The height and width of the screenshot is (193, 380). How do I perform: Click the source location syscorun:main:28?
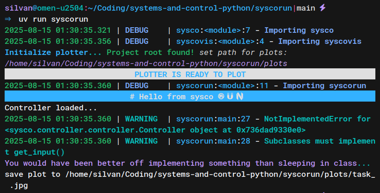pos(213,141)
